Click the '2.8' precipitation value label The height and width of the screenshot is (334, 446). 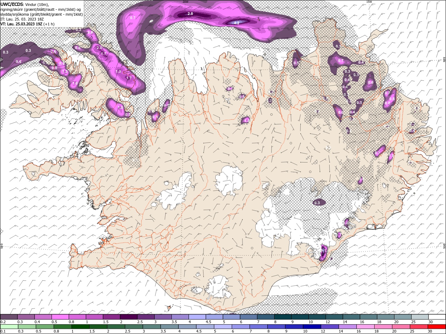click(x=190, y=14)
